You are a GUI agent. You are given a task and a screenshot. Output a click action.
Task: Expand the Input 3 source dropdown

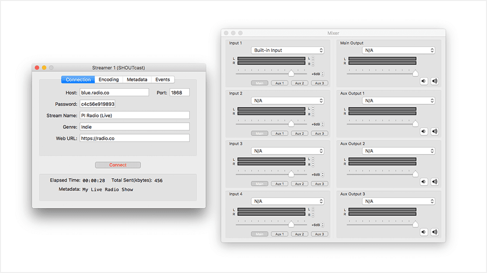288,151
